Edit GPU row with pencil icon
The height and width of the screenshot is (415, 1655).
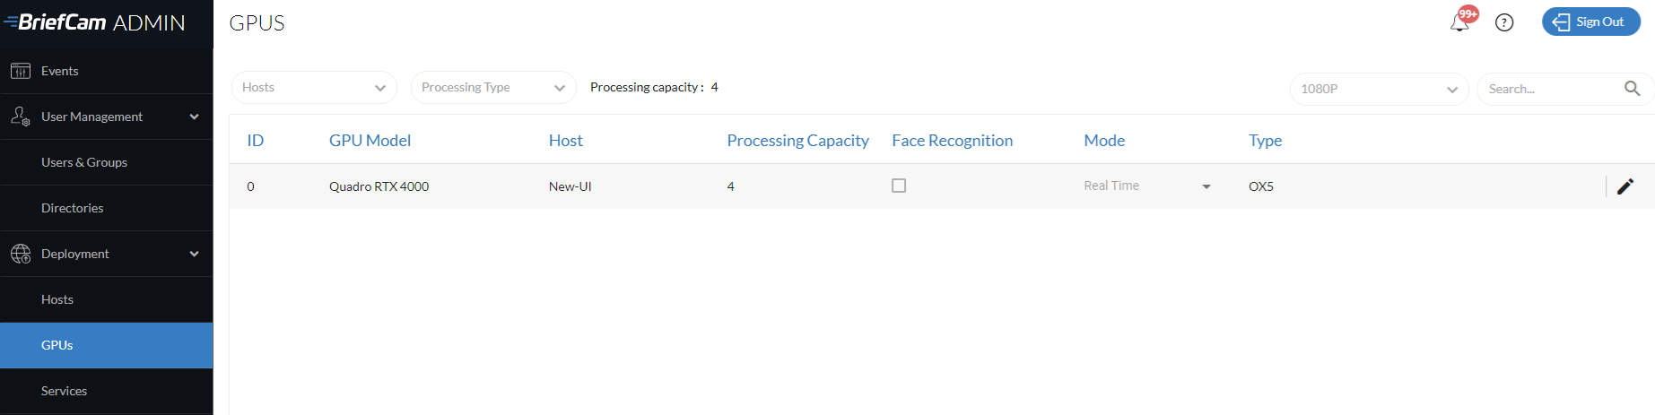tap(1625, 186)
